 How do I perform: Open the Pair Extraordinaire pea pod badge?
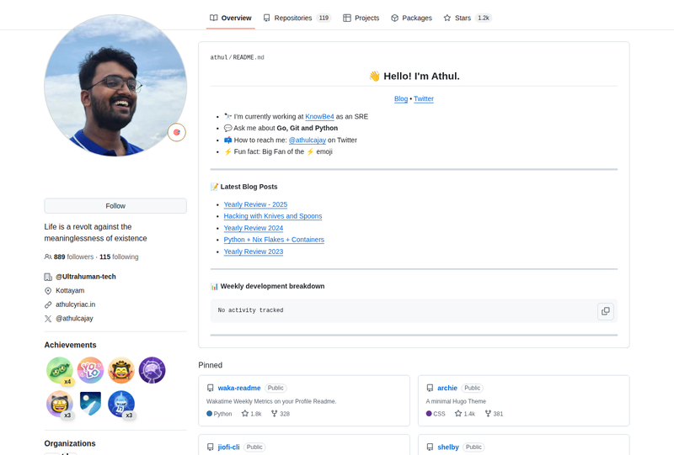(x=60, y=370)
